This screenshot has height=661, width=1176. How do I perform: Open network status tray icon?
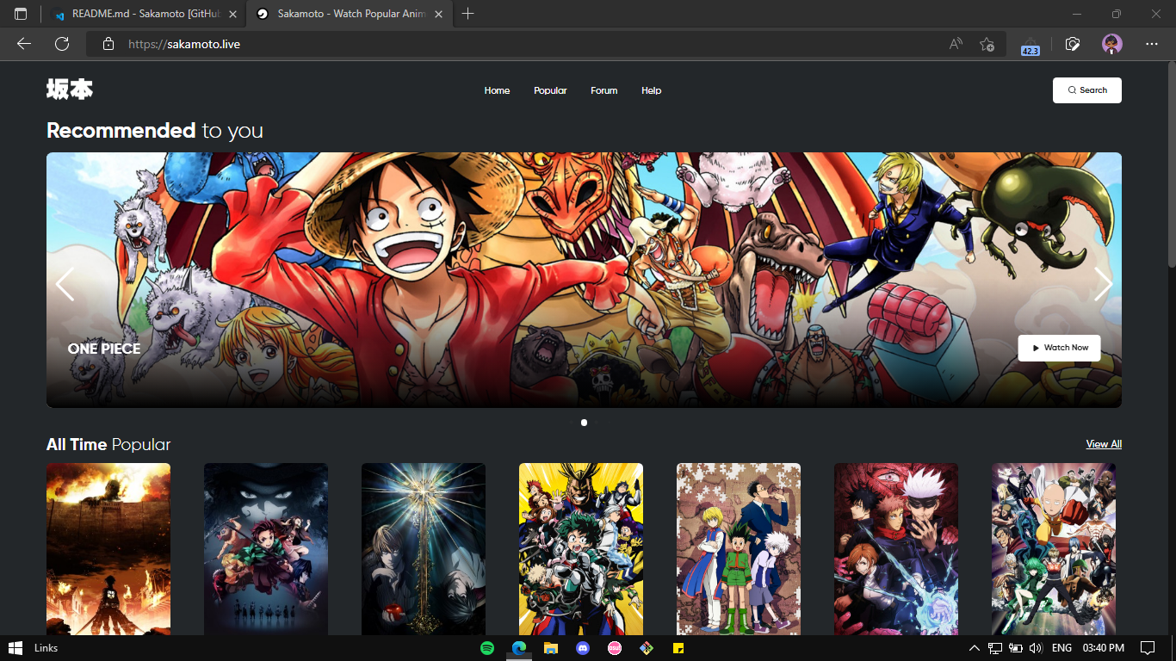coord(995,648)
